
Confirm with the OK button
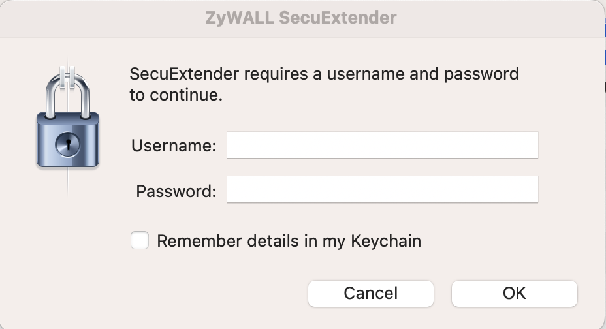(x=514, y=294)
